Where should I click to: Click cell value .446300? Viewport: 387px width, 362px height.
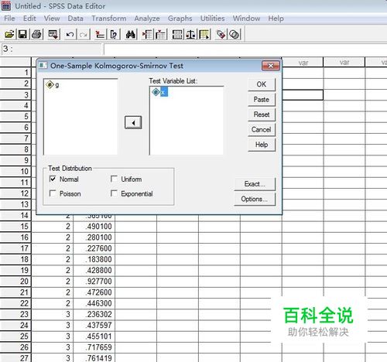(94, 303)
